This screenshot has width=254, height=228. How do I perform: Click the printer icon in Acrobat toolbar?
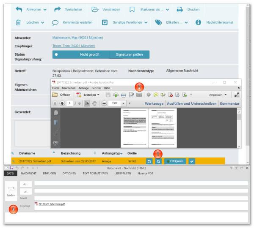(x=124, y=95)
